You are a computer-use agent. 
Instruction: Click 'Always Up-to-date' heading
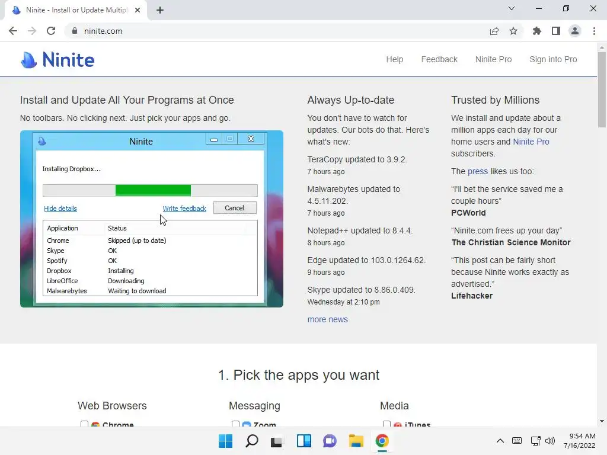point(351,100)
